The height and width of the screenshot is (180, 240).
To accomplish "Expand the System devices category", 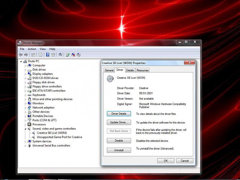I will (25, 141).
